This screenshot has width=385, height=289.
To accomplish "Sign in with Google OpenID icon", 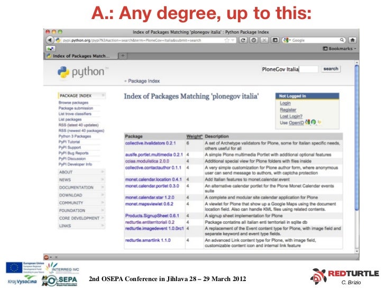I will click(307, 122).
